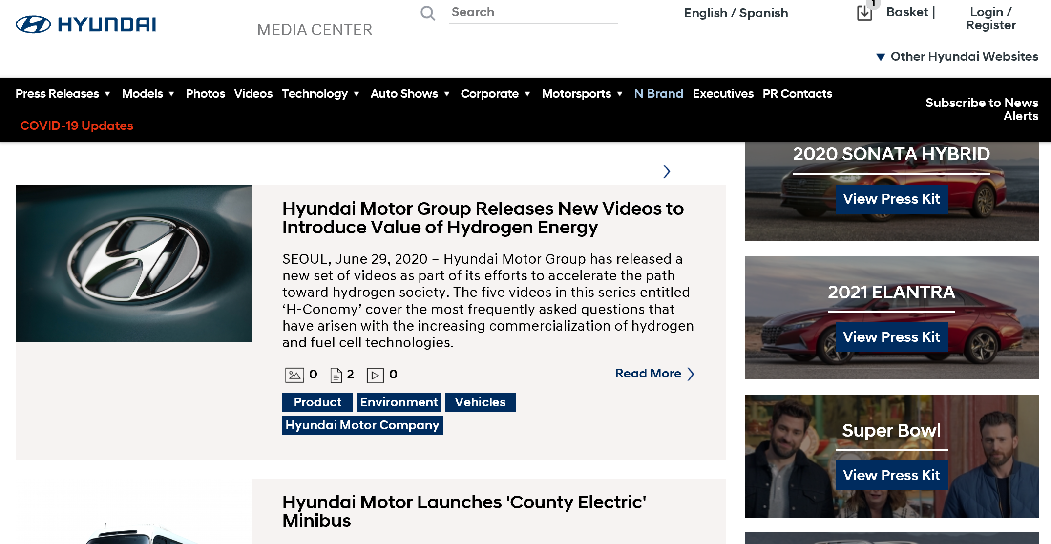Screen dimensions: 1051x544
Task: Switch language via English / Spanish
Action: (736, 13)
